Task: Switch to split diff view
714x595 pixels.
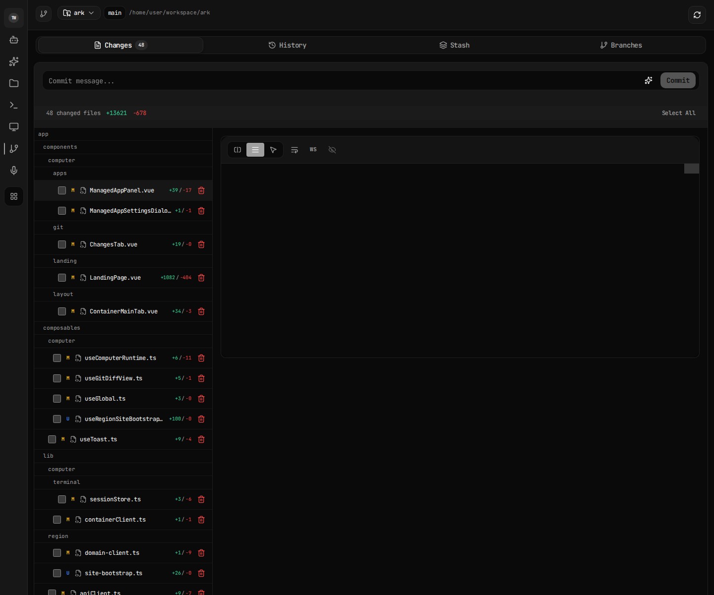Action: pyautogui.click(x=238, y=150)
